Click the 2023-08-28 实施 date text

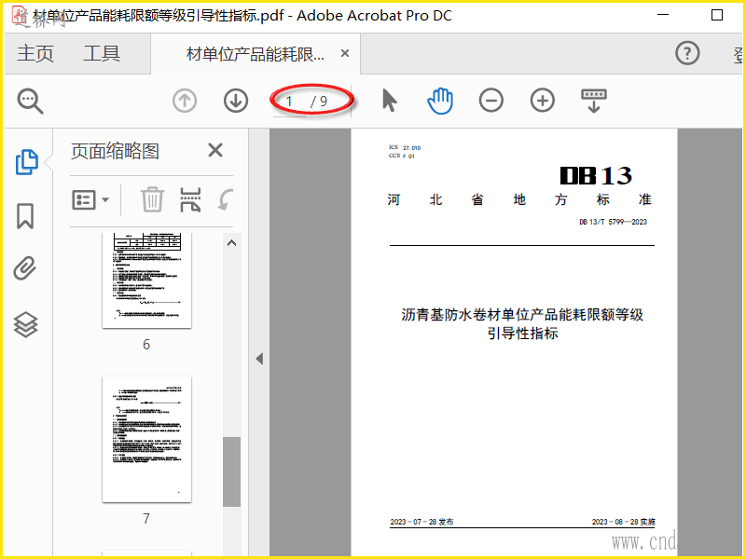pyautogui.click(x=623, y=522)
